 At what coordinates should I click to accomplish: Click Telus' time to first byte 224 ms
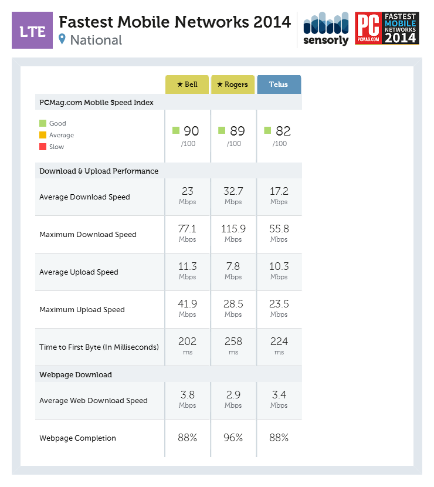279,346
